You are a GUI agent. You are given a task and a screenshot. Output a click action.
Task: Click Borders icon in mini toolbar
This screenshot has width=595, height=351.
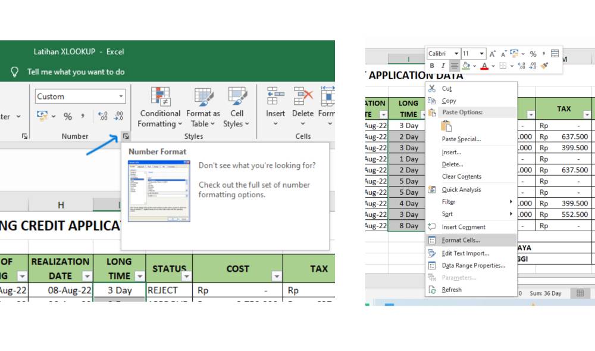click(503, 66)
